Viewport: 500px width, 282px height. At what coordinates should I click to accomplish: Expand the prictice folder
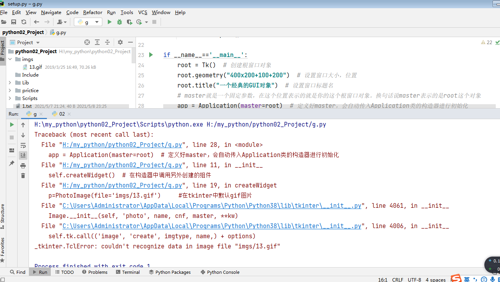point(10,91)
